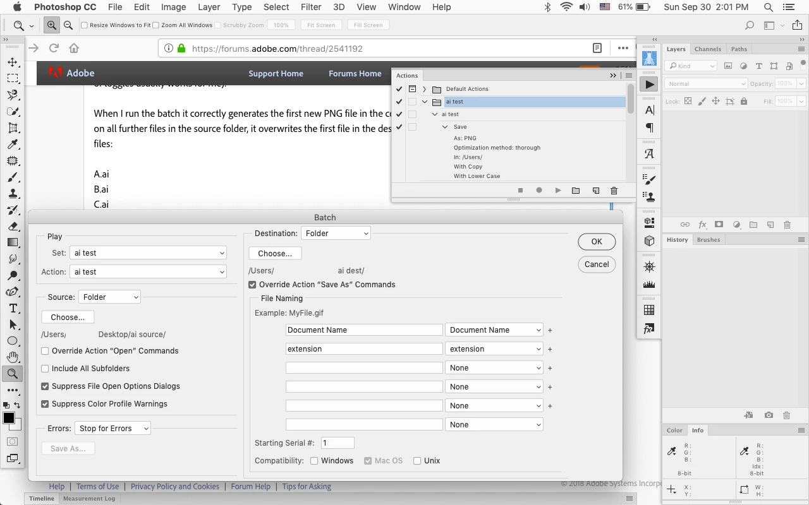
Task: Toggle Resize Windows to Fit checkbox
Action: (x=84, y=25)
